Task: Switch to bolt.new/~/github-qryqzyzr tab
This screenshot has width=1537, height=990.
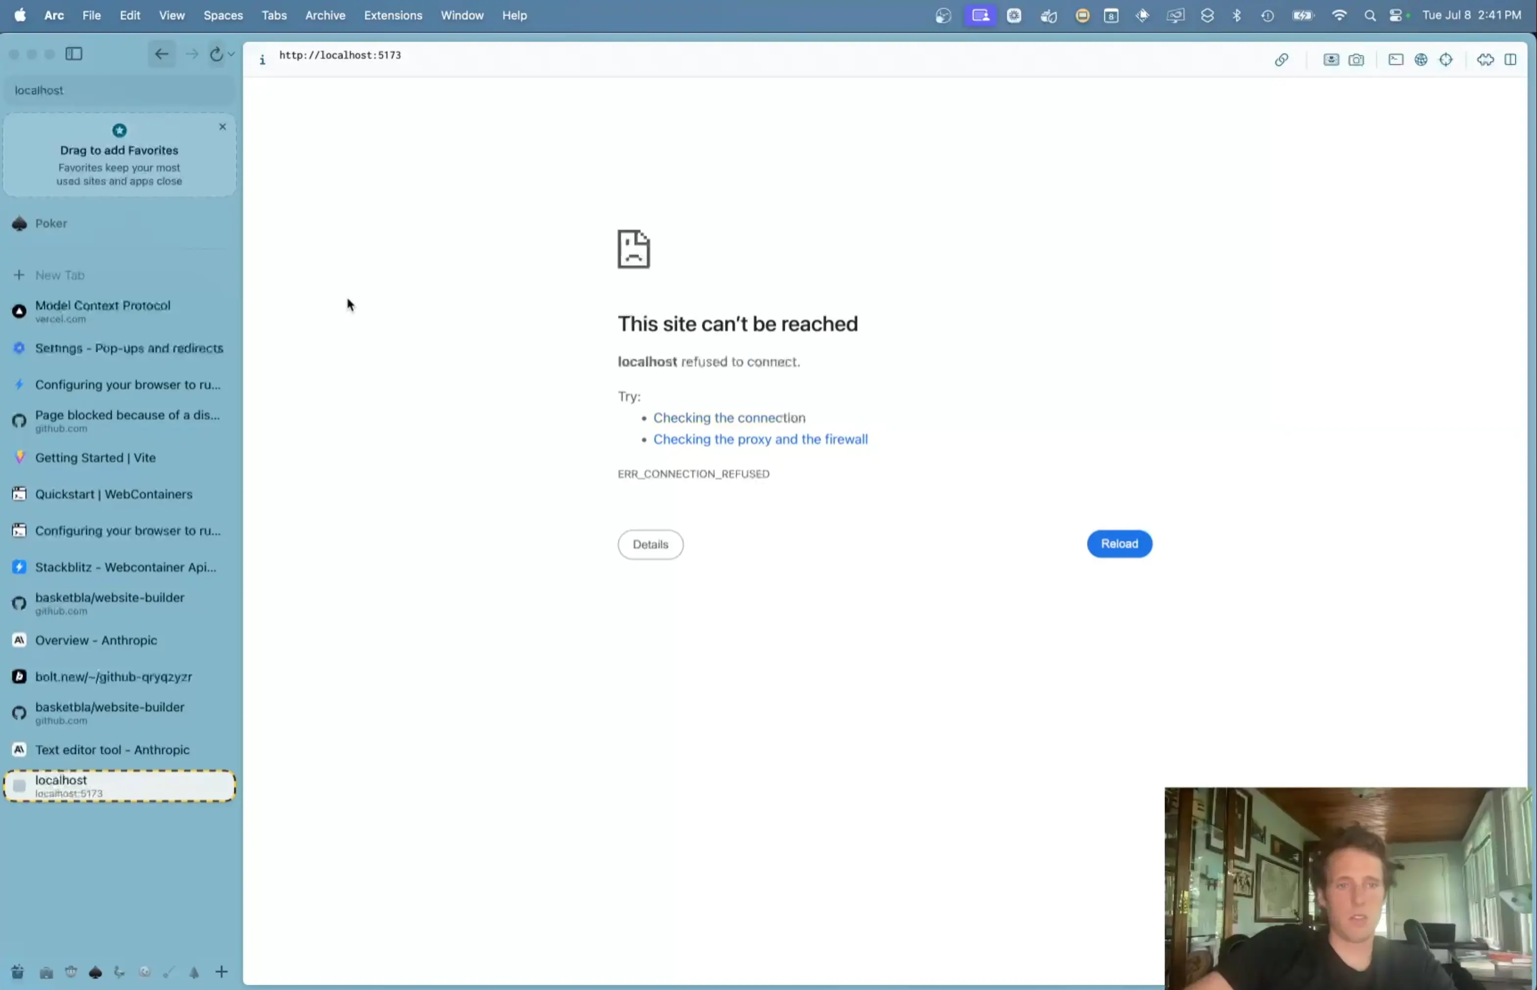Action: point(120,677)
